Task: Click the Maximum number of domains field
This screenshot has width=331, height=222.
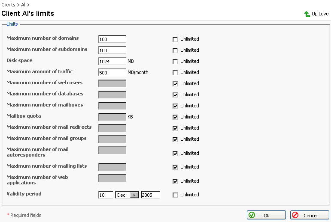Action: 112,39
